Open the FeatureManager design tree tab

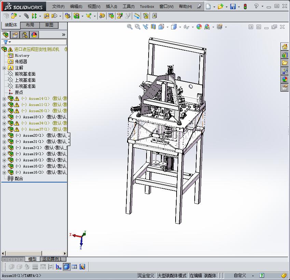(x=5, y=35)
